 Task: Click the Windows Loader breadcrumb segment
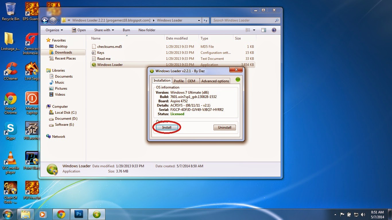coord(170,20)
